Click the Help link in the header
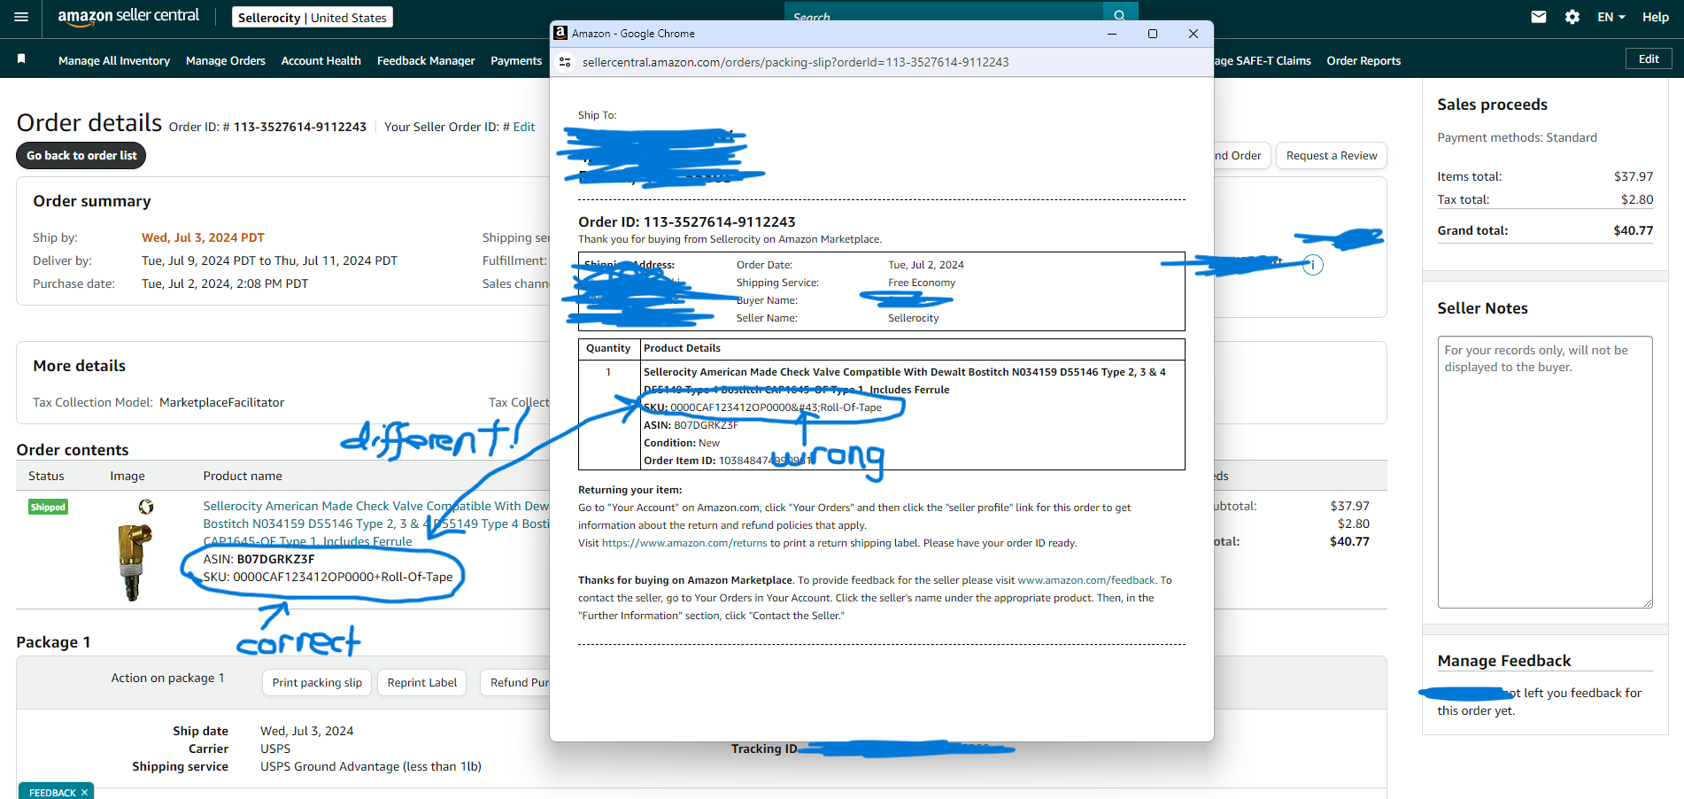Image resolution: width=1684 pixels, height=799 pixels. tap(1656, 17)
